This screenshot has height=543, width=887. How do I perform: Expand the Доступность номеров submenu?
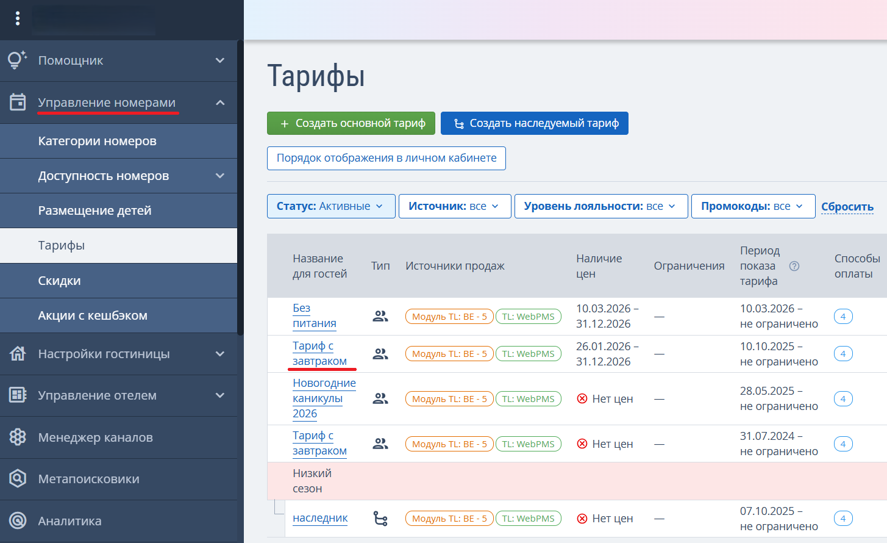(220, 176)
